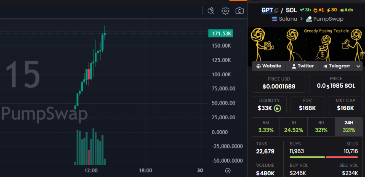Viewport: 365px width, 177px height.
Task: Click the 30 date axis label
Action: pyautogui.click(x=200, y=171)
